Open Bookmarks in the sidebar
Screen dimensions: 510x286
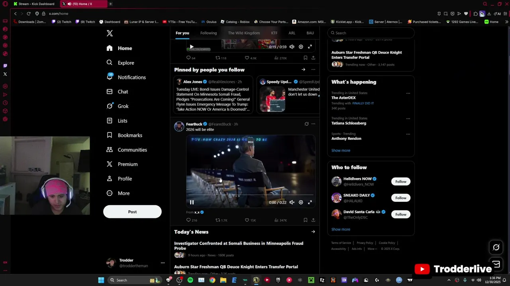click(x=124, y=135)
